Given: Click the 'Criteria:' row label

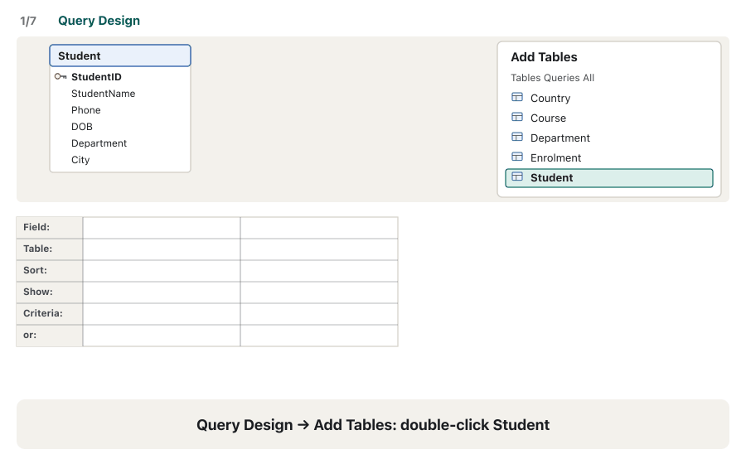Looking at the screenshot, I should 43,313.
